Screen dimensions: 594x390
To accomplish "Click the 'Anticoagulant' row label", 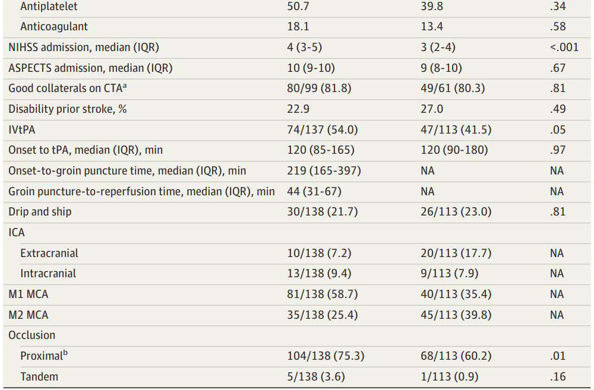I will (x=54, y=27).
